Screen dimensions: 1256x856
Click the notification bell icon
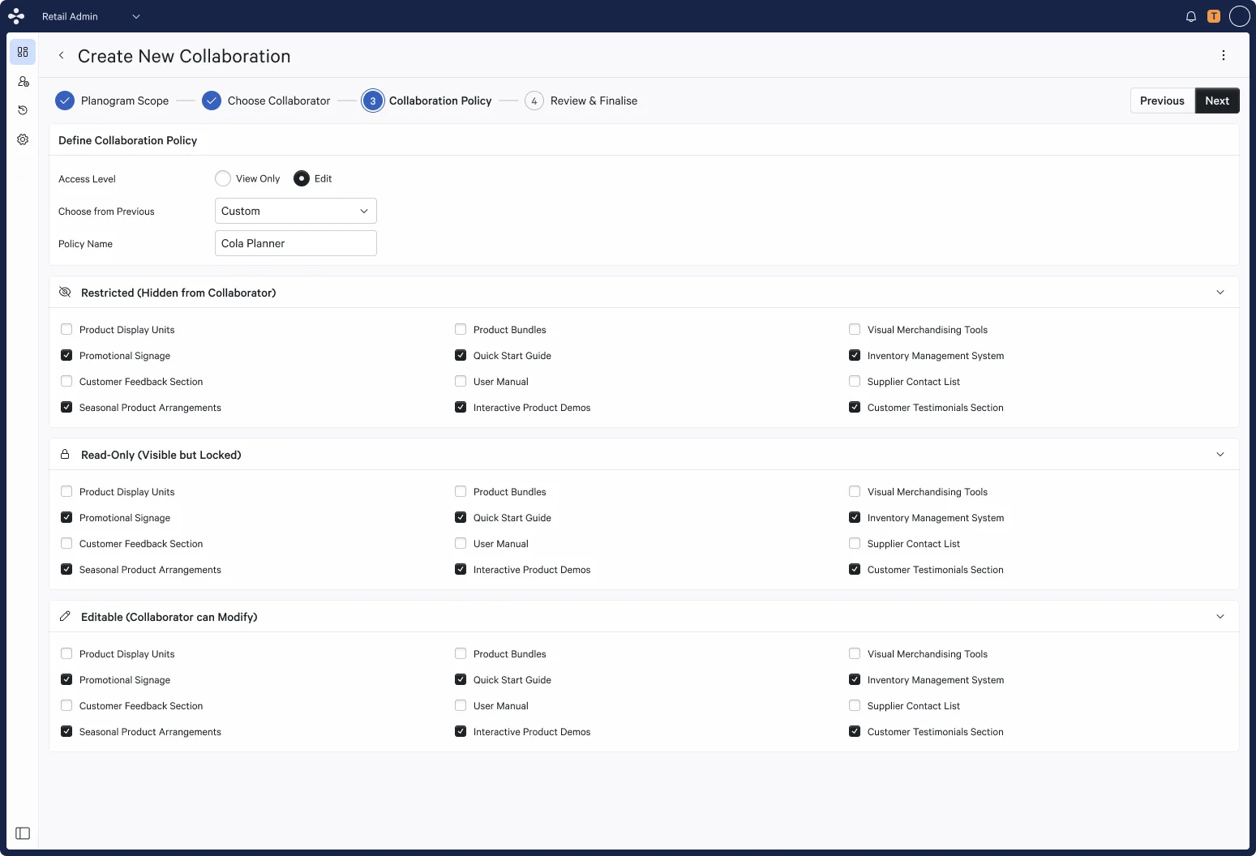click(1191, 16)
